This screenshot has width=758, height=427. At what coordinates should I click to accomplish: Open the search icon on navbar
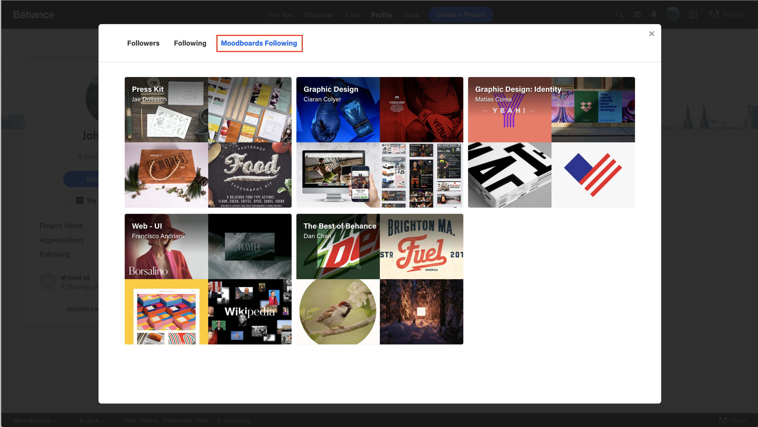click(620, 14)
